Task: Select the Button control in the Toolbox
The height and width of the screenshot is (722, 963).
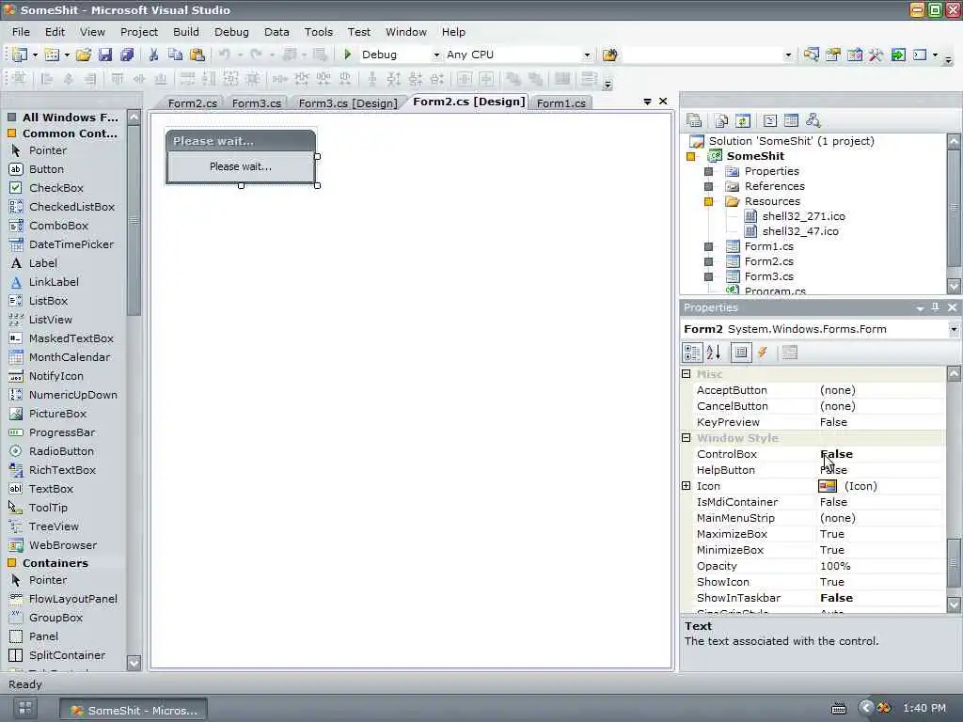Action: [x=46, y=169]
